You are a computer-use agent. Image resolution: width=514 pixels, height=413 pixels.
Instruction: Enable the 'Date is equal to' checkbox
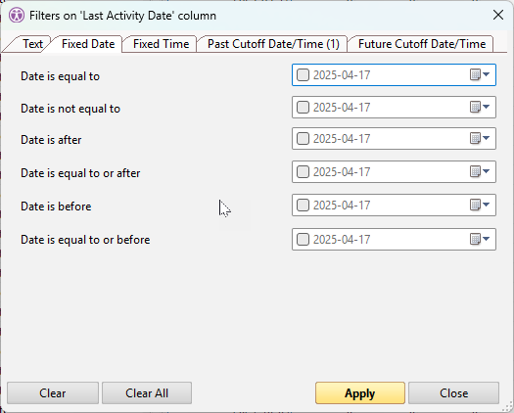(x=303, y=74)
